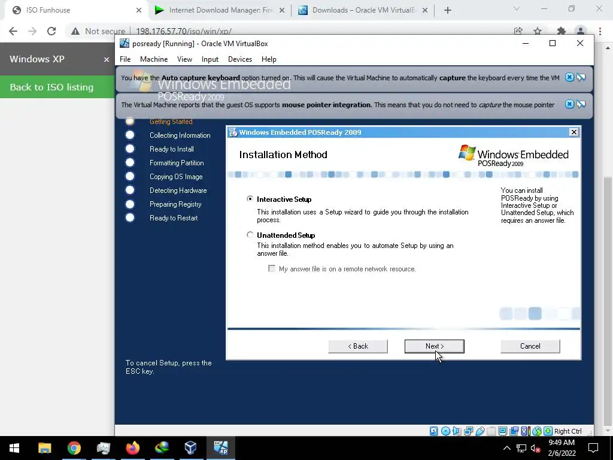The width and height of the screenshot is (613, 460).
Task: Click the network adapters icon in VirtualBox status bar
Action: [468, 431]
